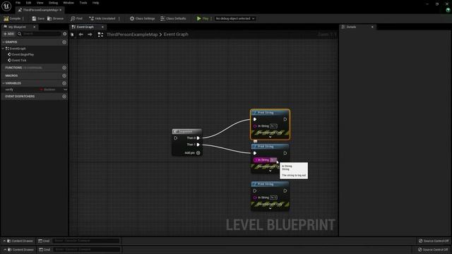Click the Add button in My Blueprint
The width and height of the screenshot is (452, 254).
click(x=8, y=34)
